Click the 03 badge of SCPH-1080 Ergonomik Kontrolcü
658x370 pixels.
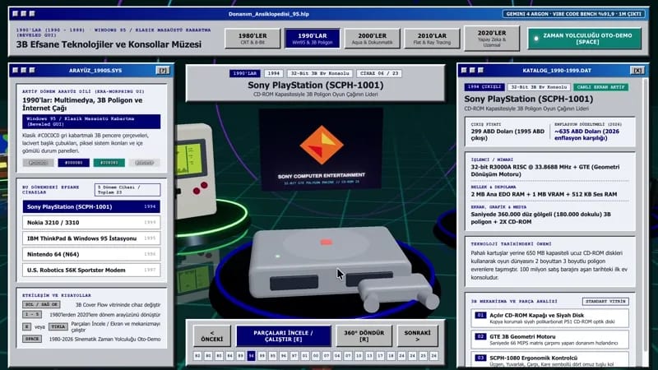click(480, 358)
